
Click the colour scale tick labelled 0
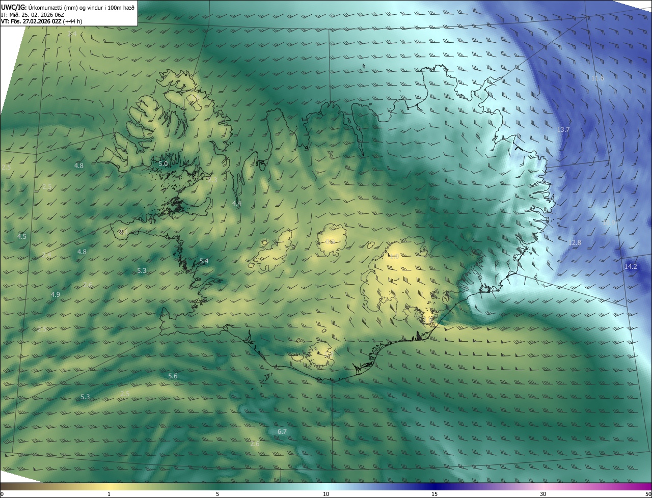[2, 494]
